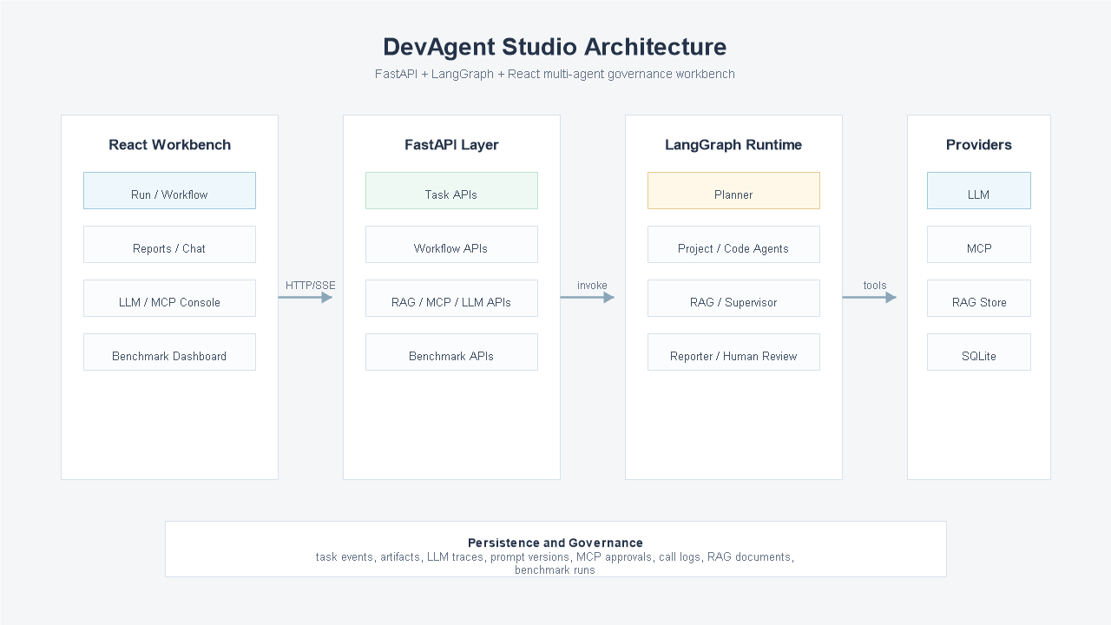Click the tools label
The height and width of the screenshot is (625, 1111).
click(x=875, y=286)
